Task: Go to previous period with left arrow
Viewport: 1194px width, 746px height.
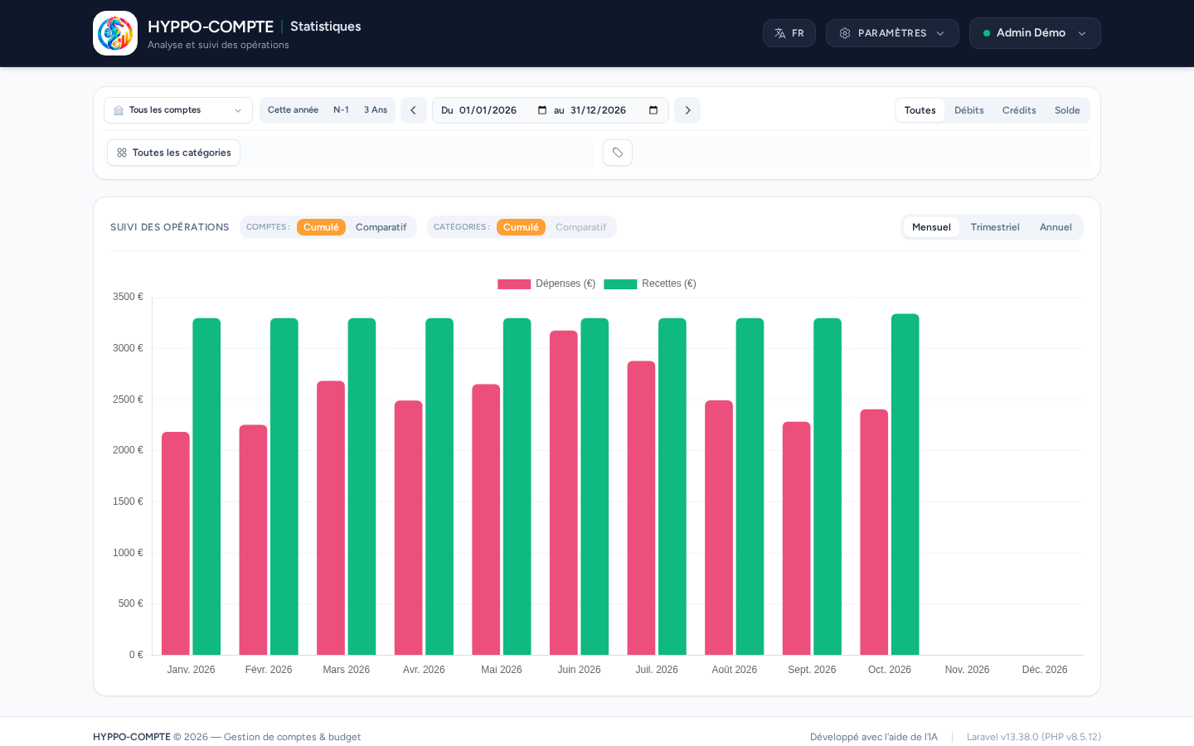Action: (x=414, y=110)
